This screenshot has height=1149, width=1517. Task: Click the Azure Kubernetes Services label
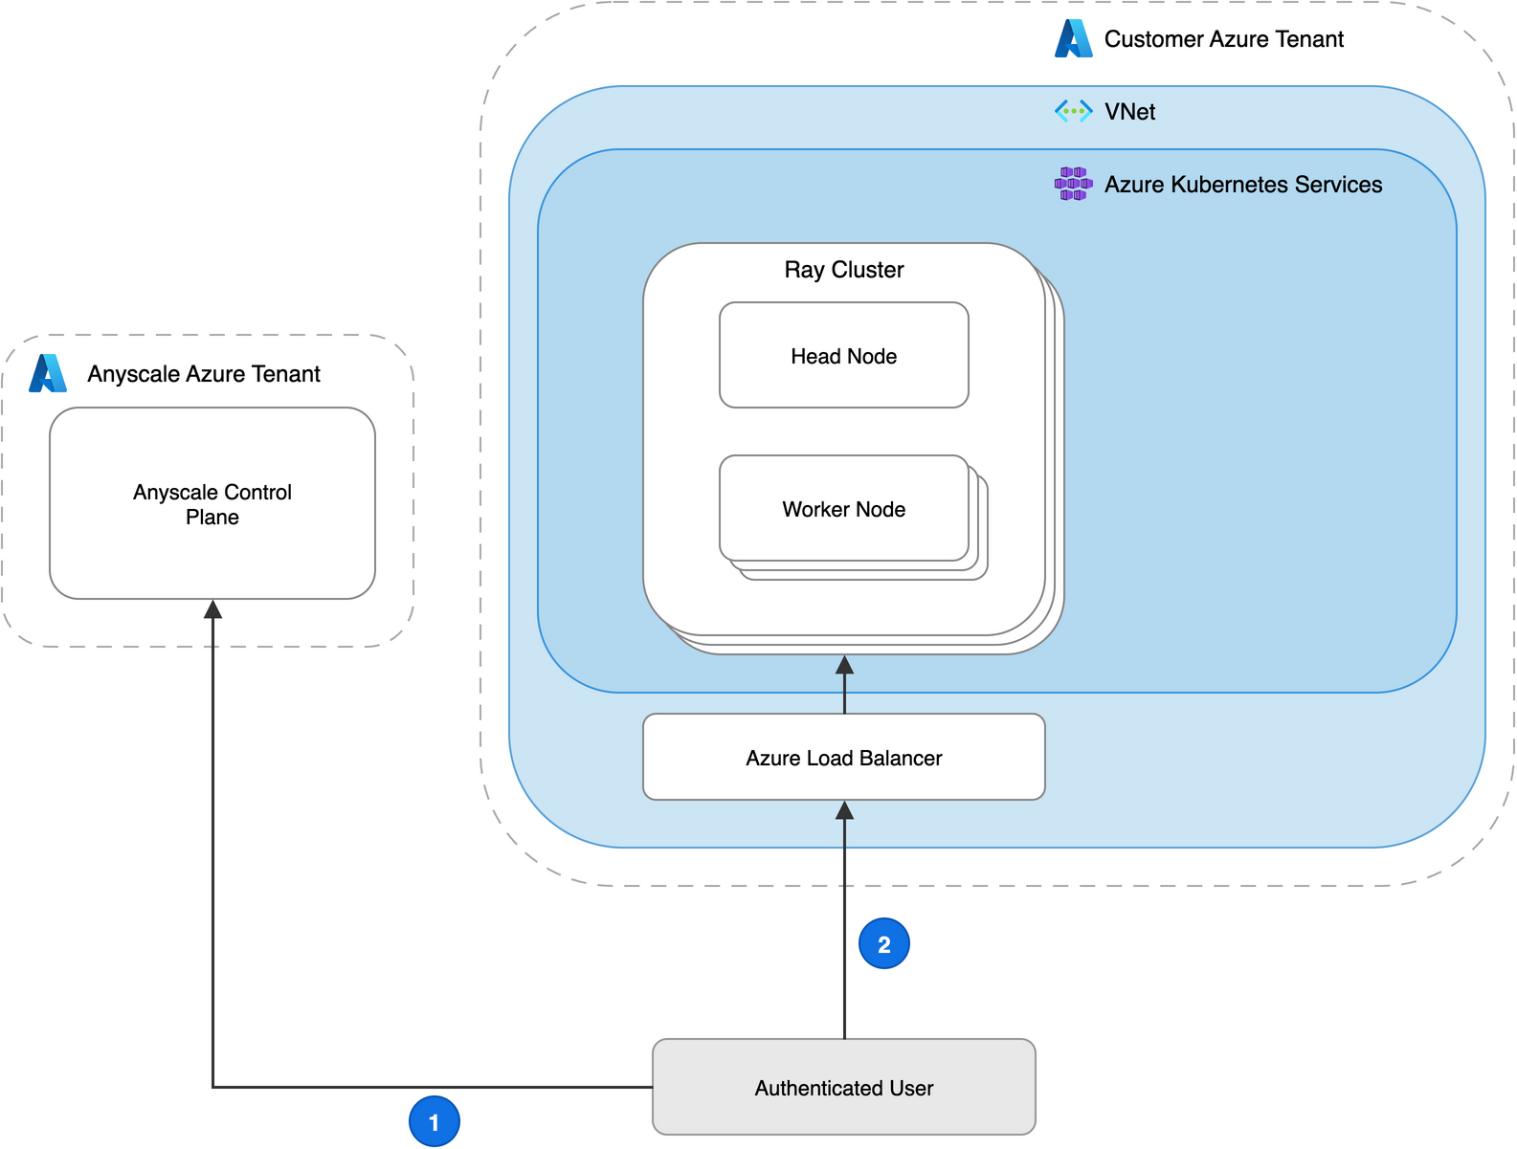[1243, 185]
